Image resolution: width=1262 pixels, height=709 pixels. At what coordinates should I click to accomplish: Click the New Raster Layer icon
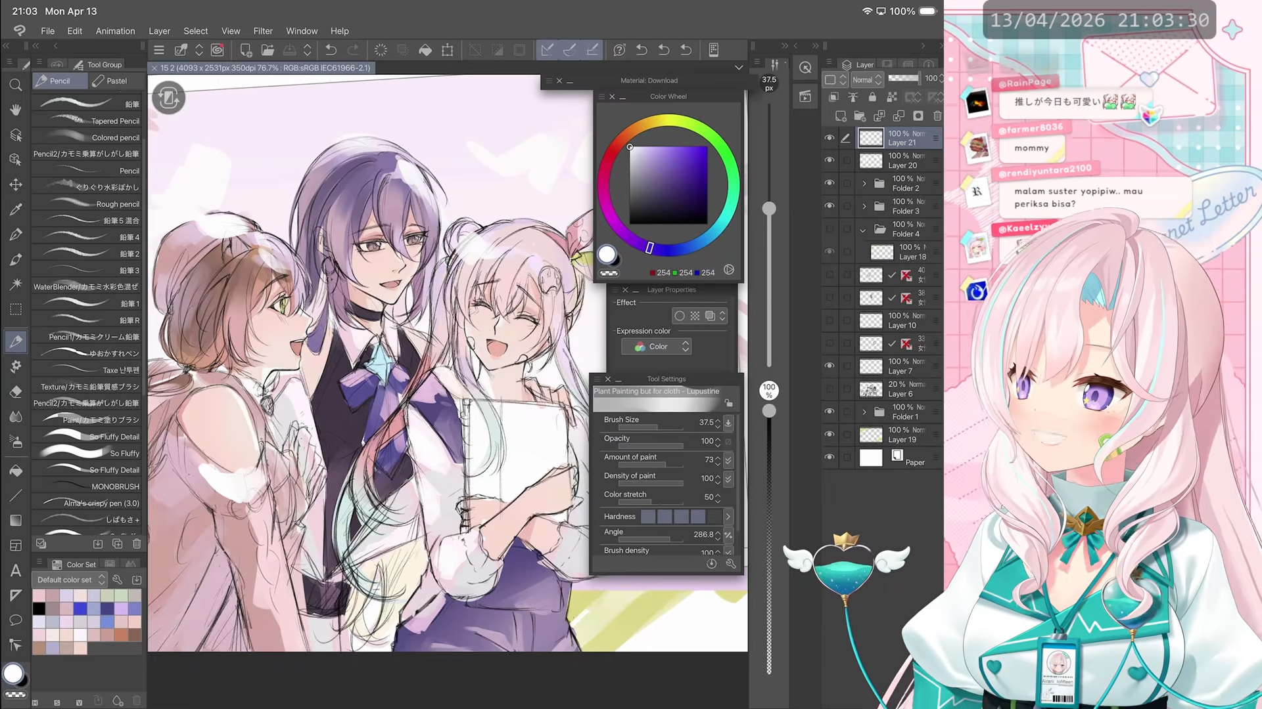point(841,116)
